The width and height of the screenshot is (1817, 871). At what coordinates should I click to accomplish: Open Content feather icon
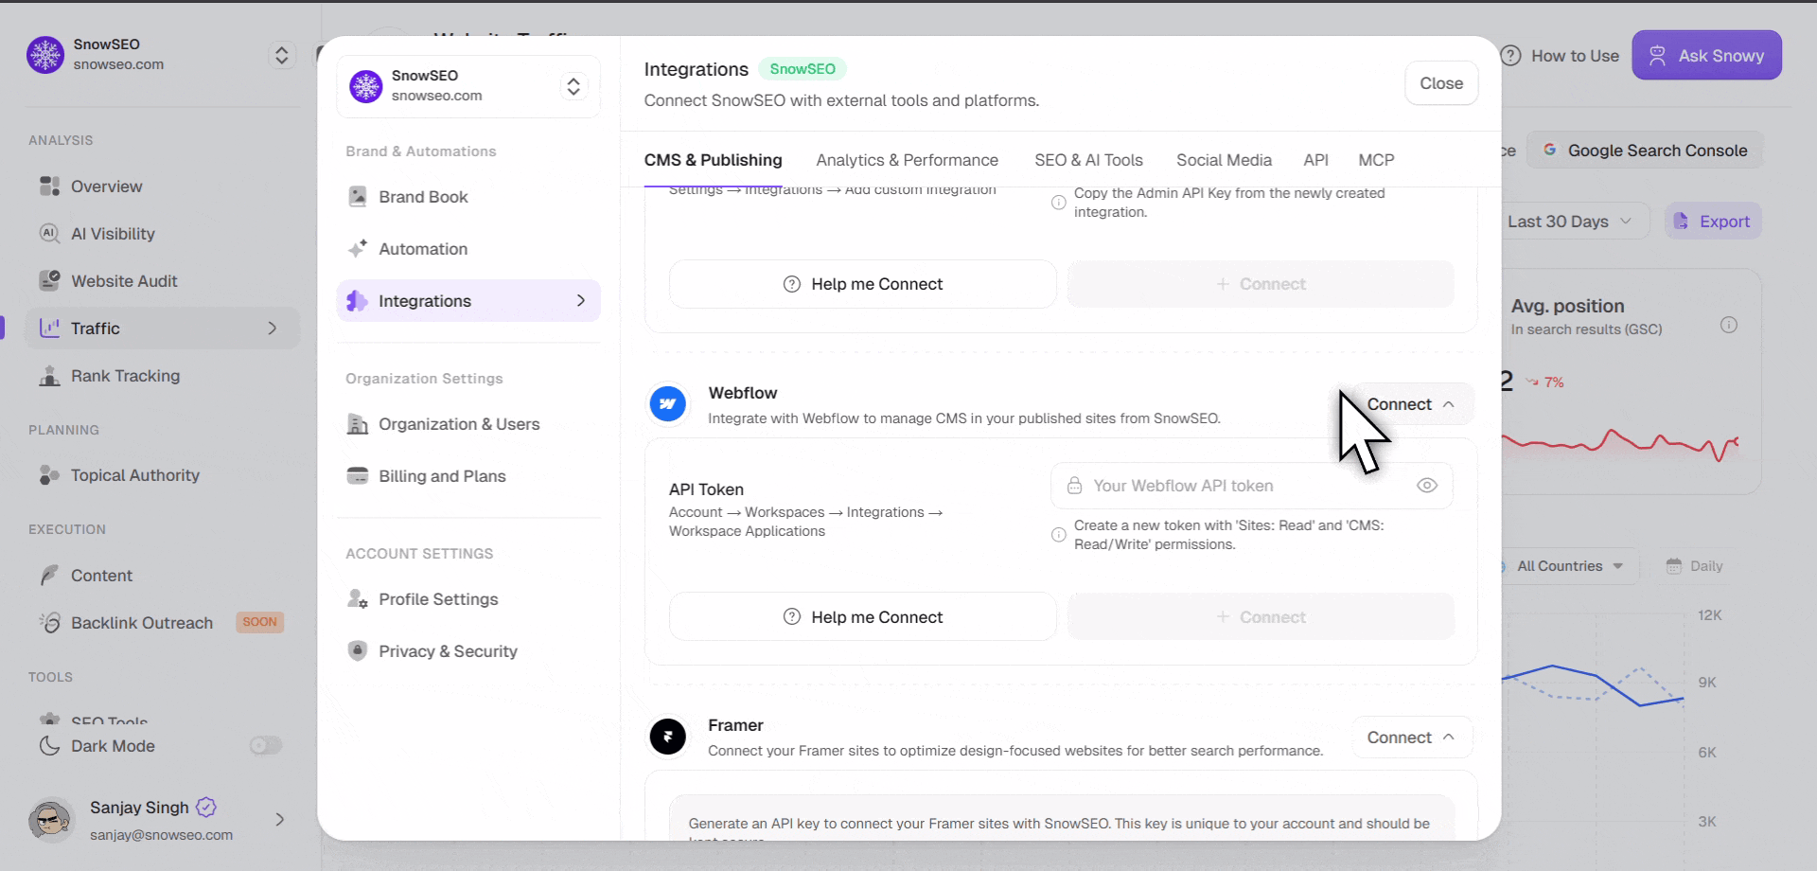click(x=49, y=576)
